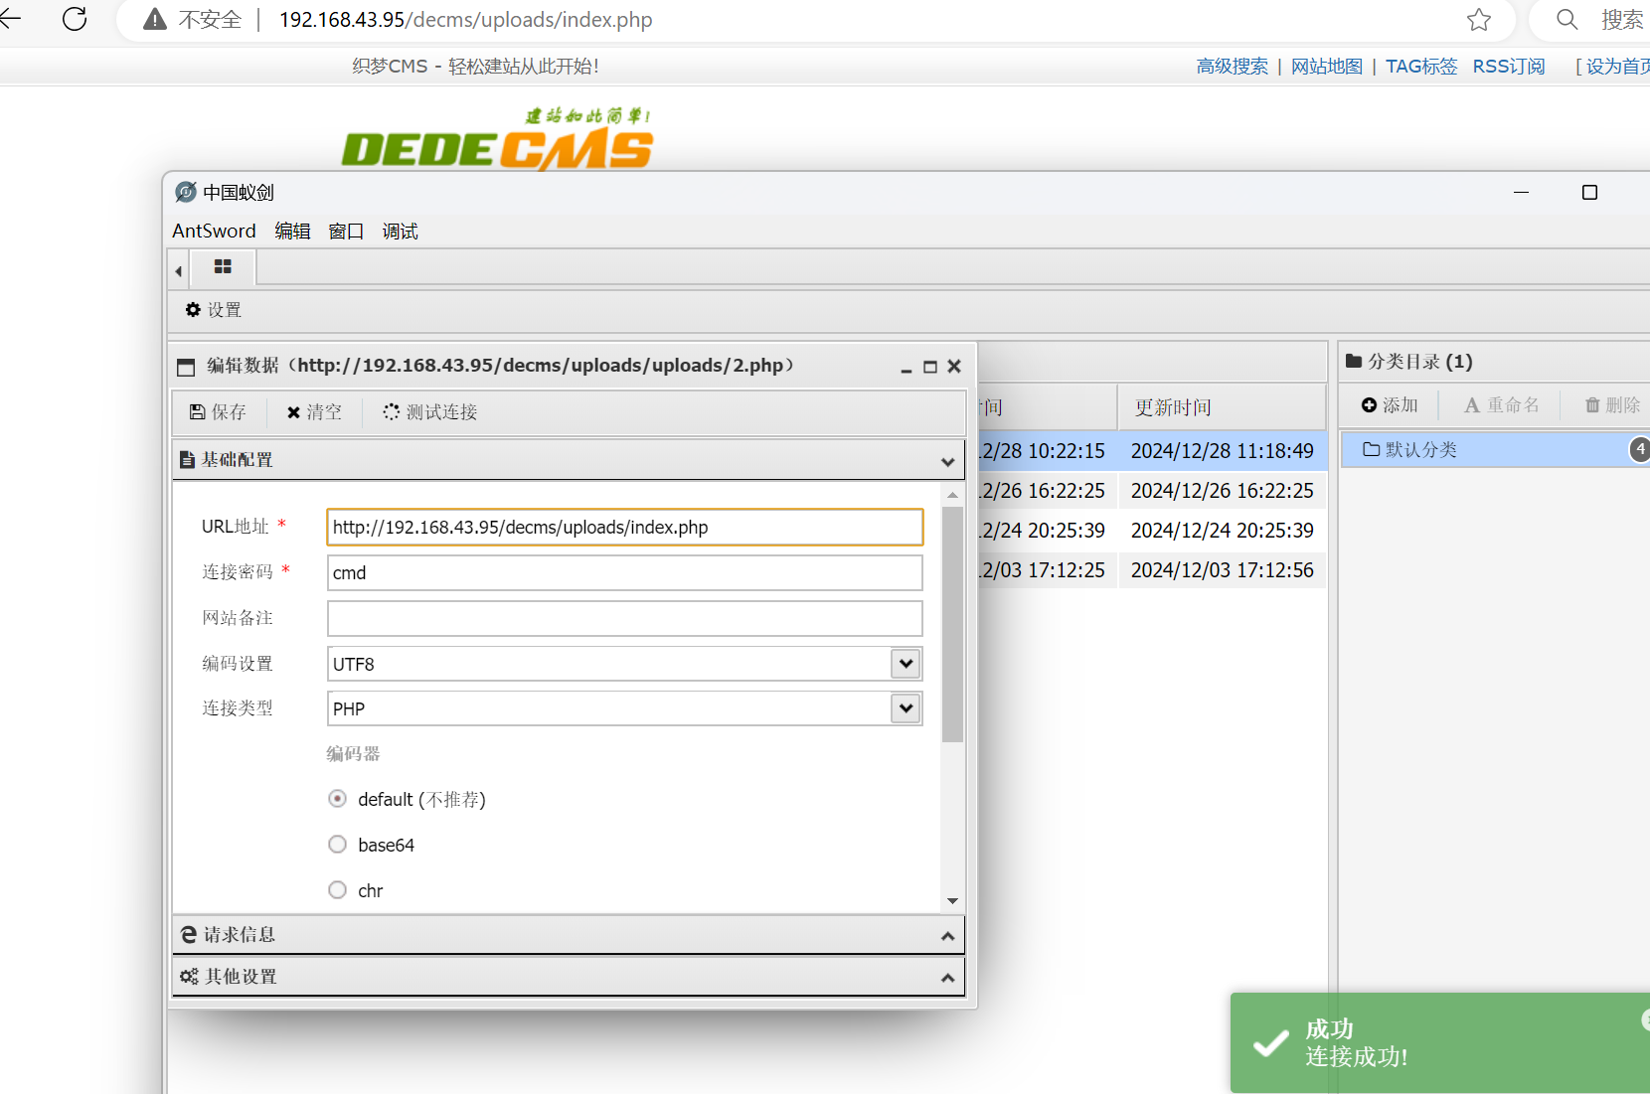Image resolution: width=1650 pixels, height=1094 pixels.
Task: Select the default encoder radio option
Action: coord(338,799)
